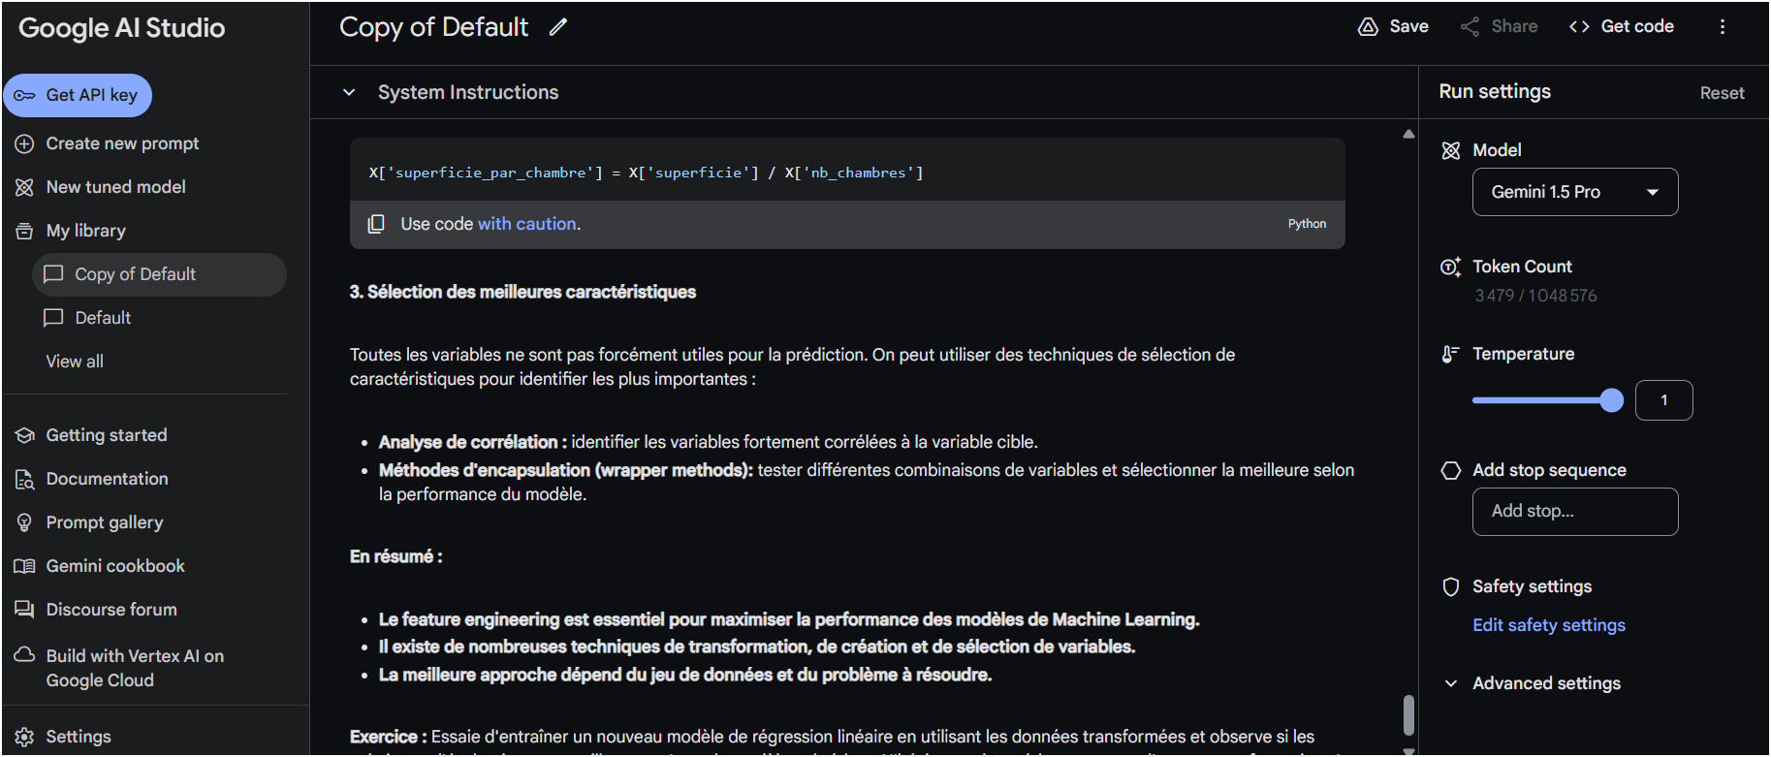1771x757 pixels.
Task: Open the Documentation menu item
Action: tap(107, 479)
